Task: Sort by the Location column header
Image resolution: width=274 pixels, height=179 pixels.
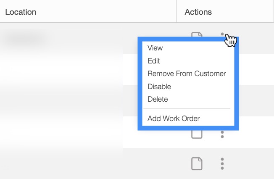Action: pyautogui.click(x=21, y=12)
